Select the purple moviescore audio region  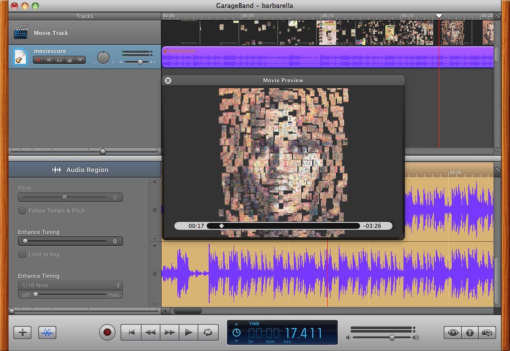[328, 57]
